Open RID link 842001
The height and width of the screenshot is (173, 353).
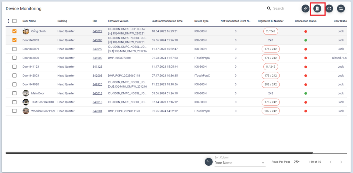(x=97, y=111)
